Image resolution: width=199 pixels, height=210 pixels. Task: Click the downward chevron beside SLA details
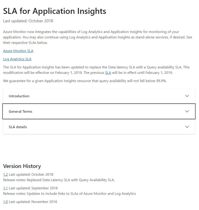tap(187, 127)
